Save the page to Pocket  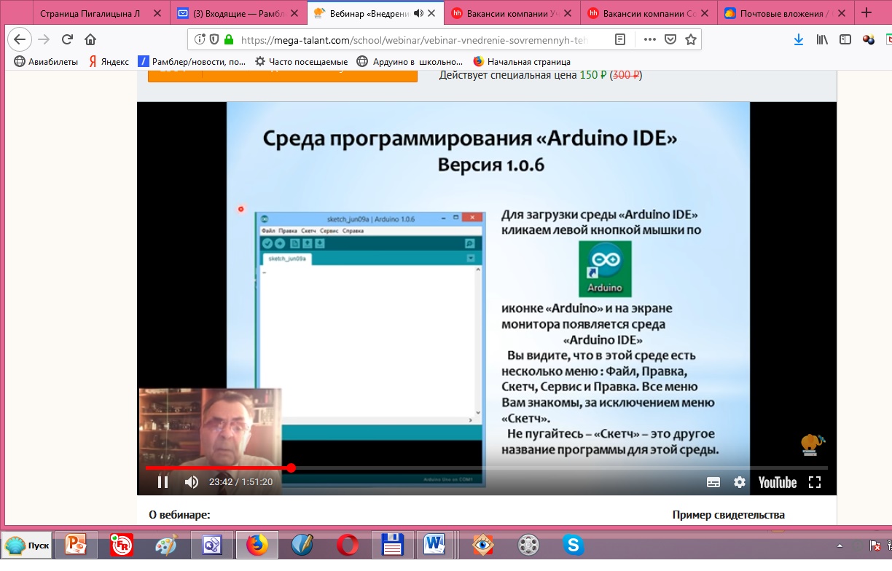click(670, 40)
